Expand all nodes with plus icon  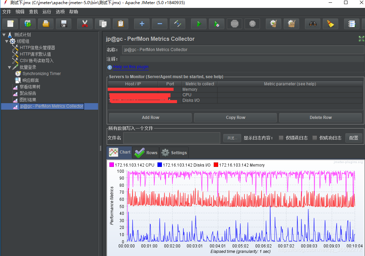point(142,24)
